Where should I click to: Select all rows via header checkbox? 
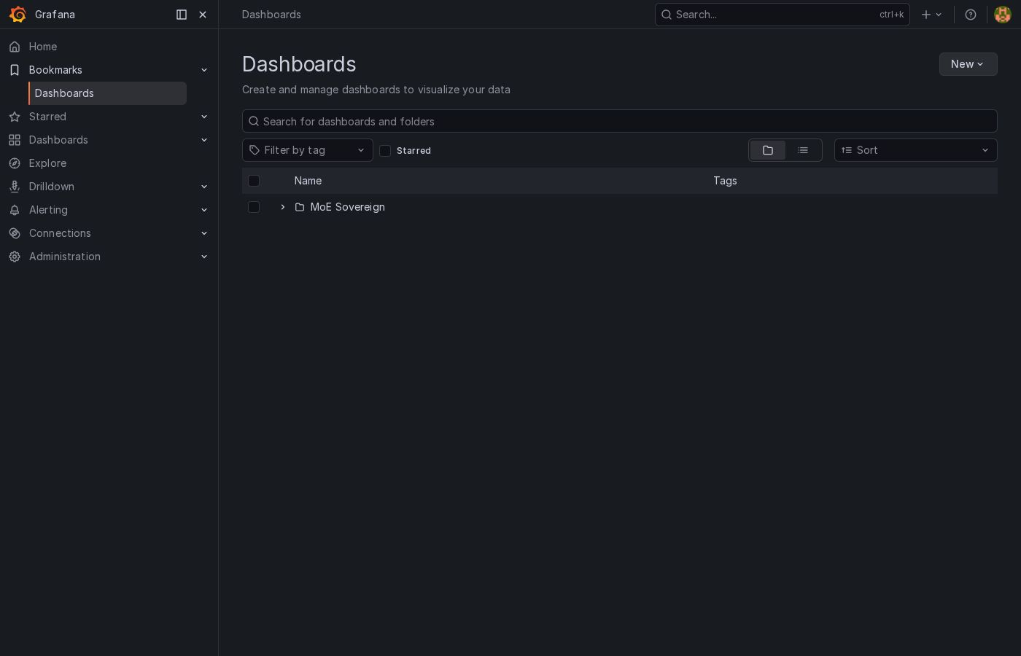[254, 181]
